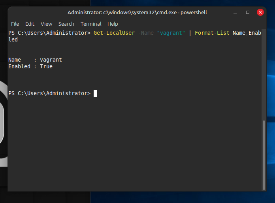Image resolution: width=275 pixels, height=203 pixels.
Task: Open the File menu
Action: pyautogui.click(x=15, y=24)
